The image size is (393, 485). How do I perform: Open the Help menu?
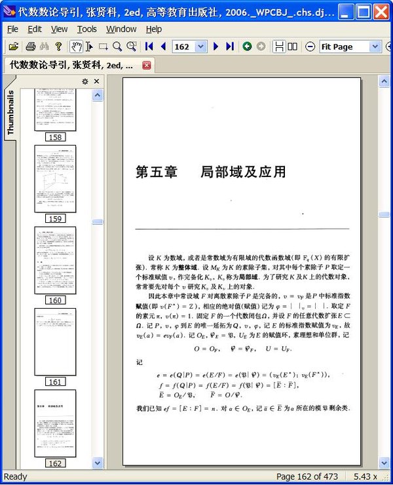coord(154,29)
